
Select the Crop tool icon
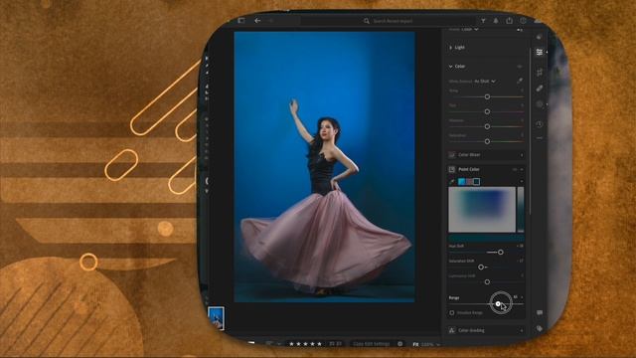pyautogui.click(x=540, y=73)
